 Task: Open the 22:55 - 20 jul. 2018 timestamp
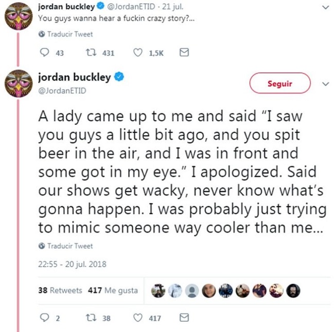click(72, 265)
